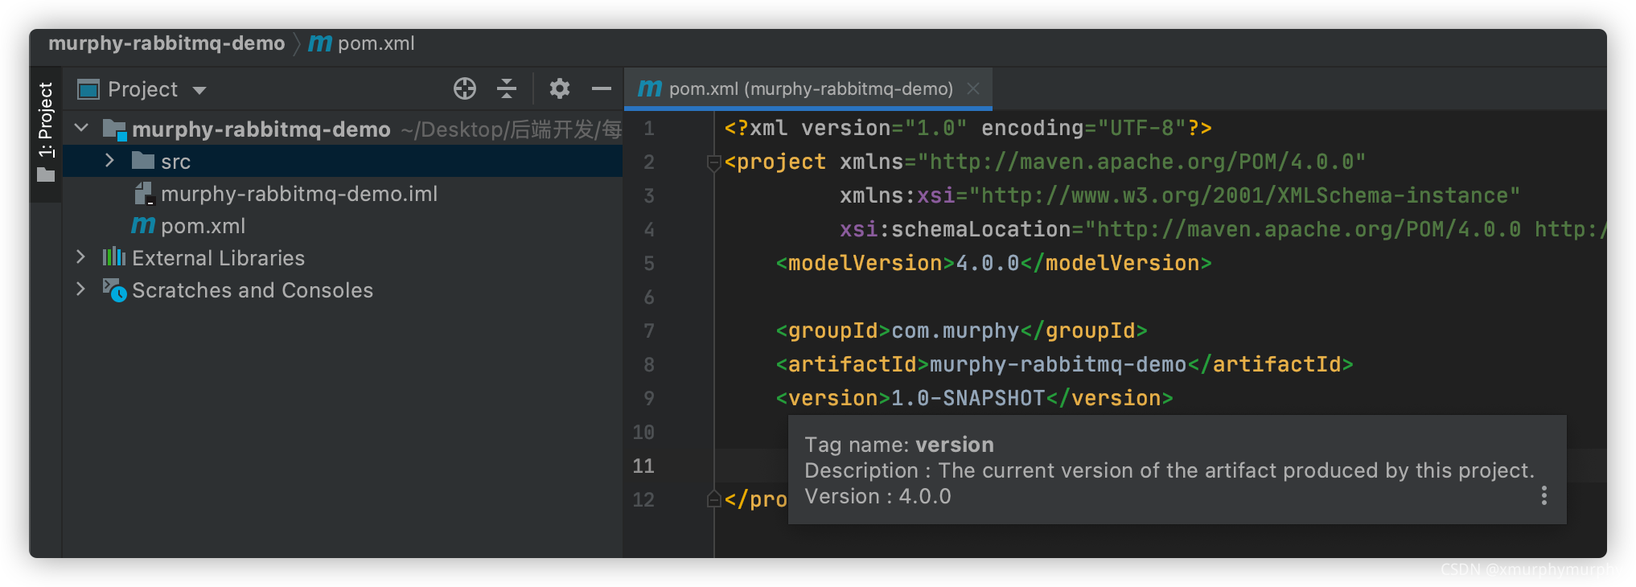Open the Project view dropdown arrow
The width and height of the screenshot is (1636, 587).
199,90
